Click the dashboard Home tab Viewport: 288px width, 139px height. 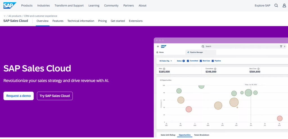coord(160,52)
